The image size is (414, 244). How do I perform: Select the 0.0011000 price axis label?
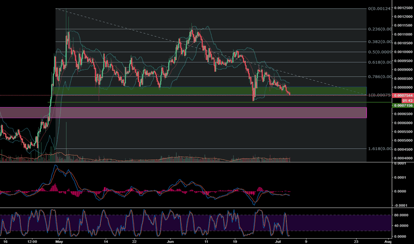pos(403,34)
